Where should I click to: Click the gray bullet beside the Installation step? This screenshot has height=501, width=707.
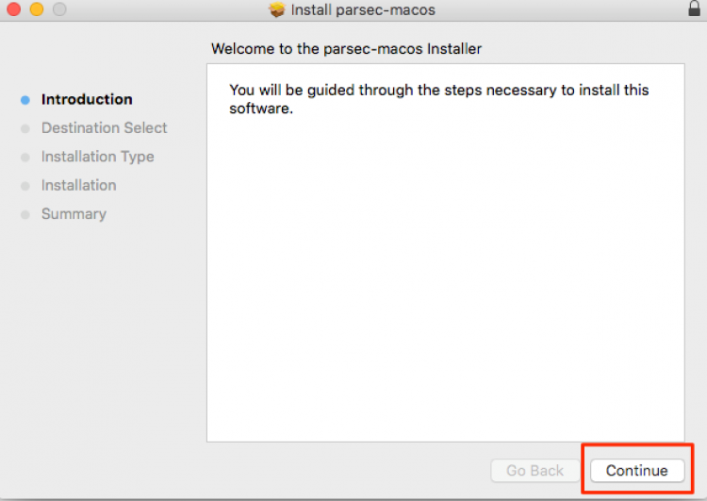tap(25, 186)
